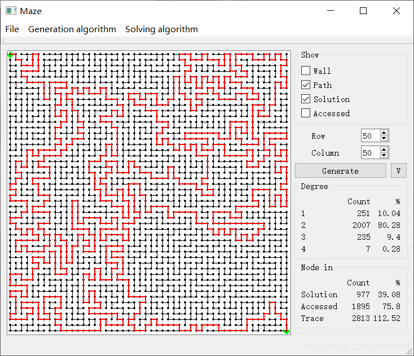Click the Row label
The image size is (414, 356).
pos(318,137)
